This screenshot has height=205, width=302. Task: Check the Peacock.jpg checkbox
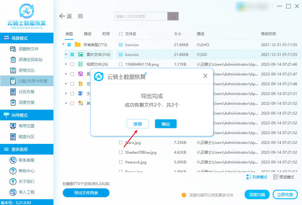click(x=121, y=162)
